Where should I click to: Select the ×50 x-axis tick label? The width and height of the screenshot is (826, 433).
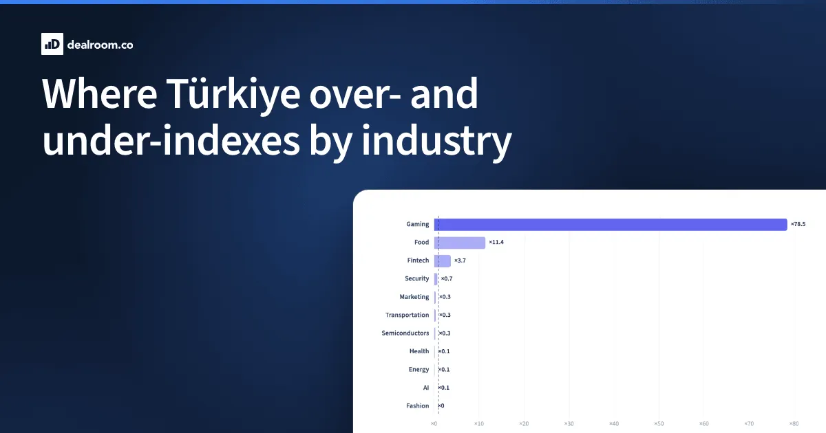[659, 423]
